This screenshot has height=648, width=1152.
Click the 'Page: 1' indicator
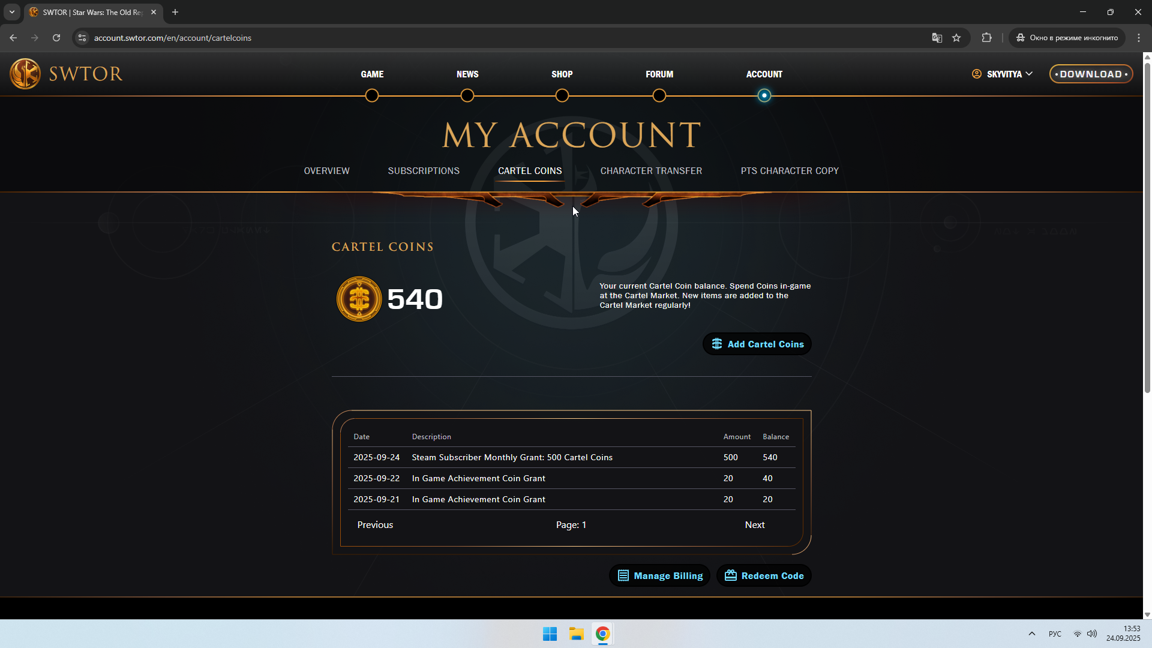point(571,525)
